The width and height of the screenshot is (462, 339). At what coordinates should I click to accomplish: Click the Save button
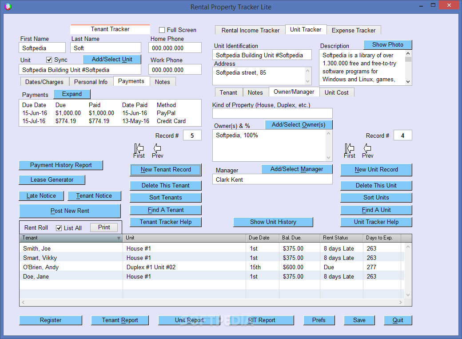point(359,320)
